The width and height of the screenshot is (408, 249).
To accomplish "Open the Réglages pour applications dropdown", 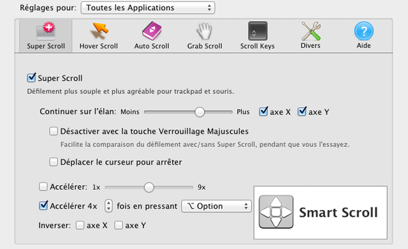I will (x=148, y=8).
